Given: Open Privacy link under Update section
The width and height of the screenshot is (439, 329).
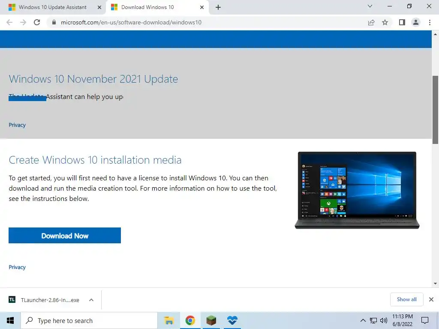Looking at the screenshot, I should tap(17, 125).
